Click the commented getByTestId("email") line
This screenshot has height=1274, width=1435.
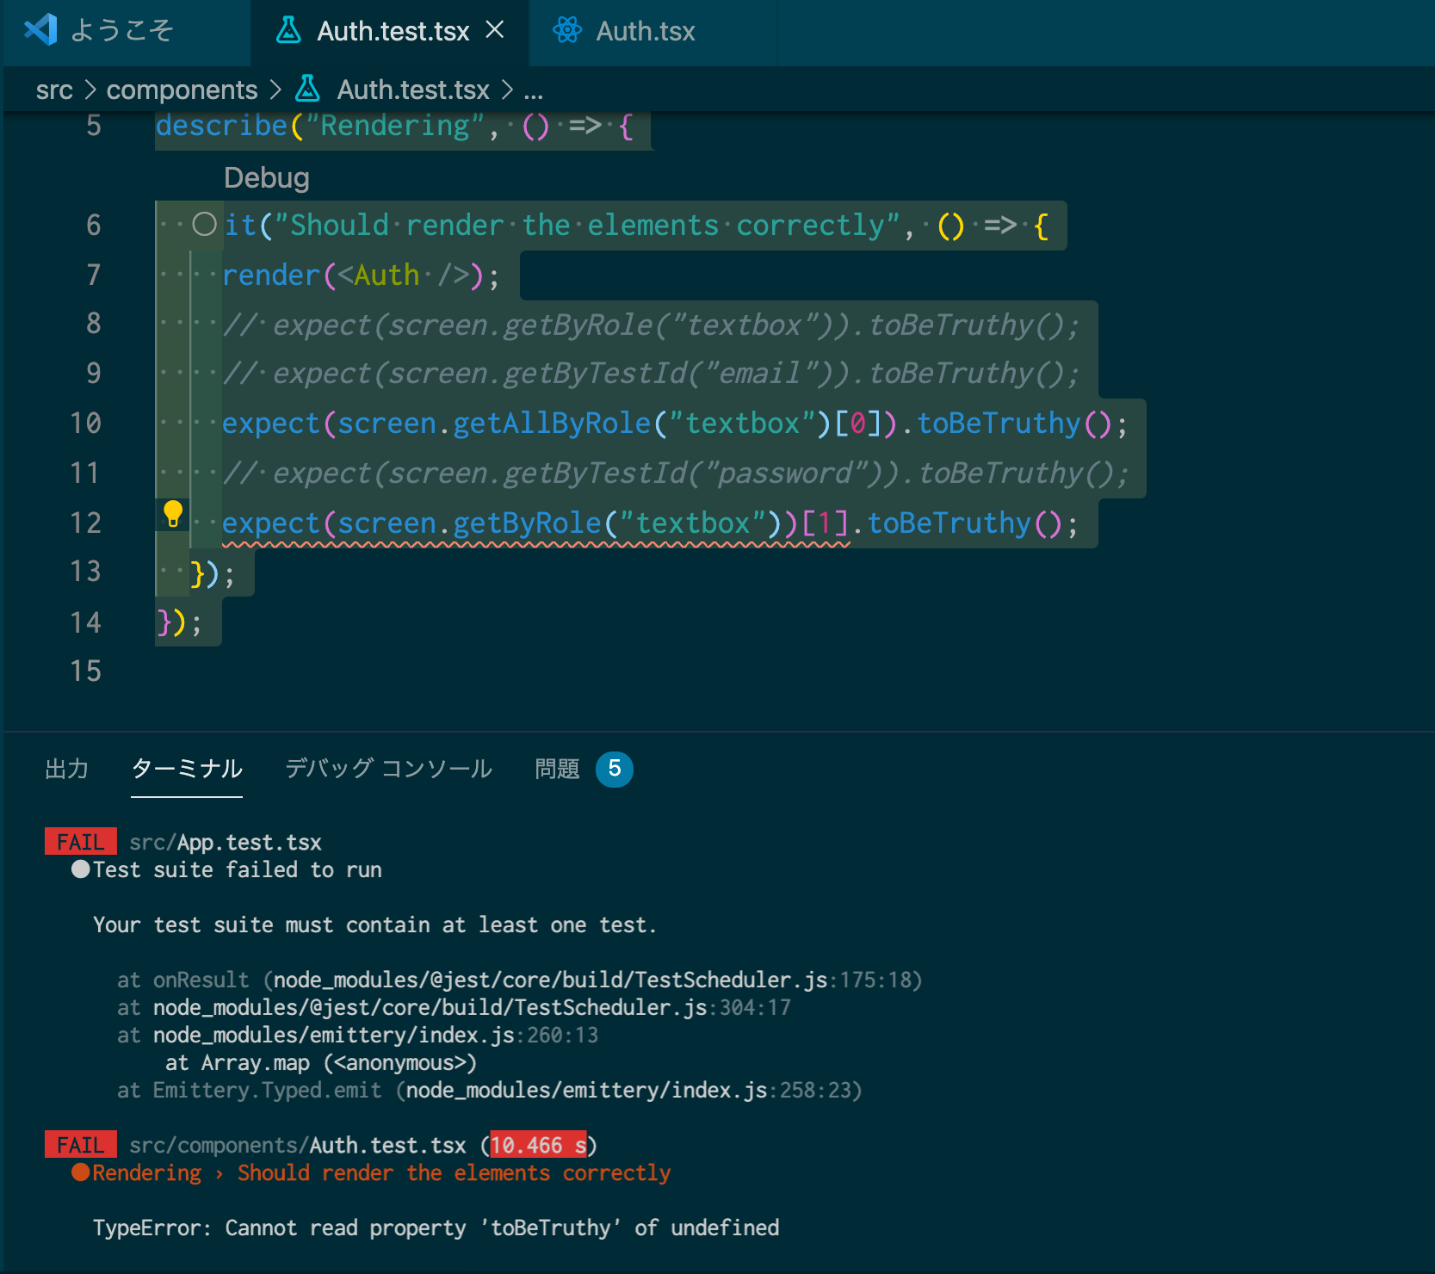tap(651, 374)
